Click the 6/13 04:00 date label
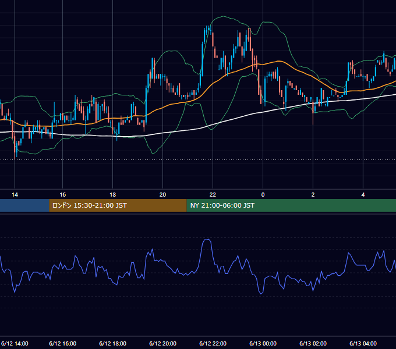Screen dimensions: 396x349 click(363, 343)
